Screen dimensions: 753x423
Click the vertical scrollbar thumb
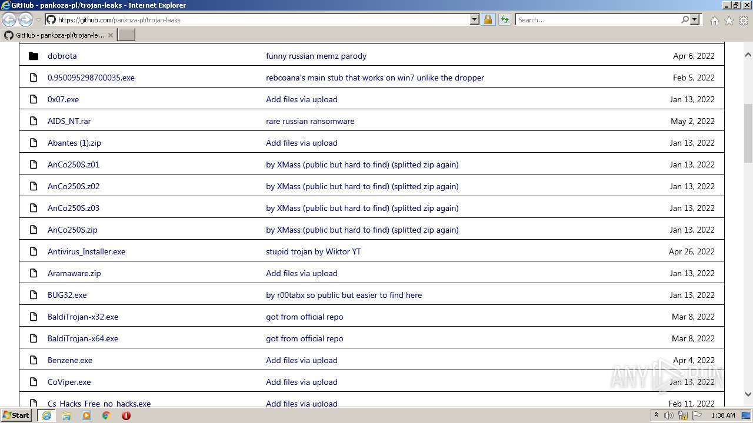pos(748,132)
